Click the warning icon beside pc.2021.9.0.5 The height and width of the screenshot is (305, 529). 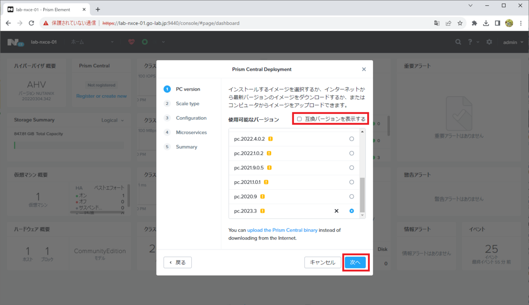[x=269, y=168]
